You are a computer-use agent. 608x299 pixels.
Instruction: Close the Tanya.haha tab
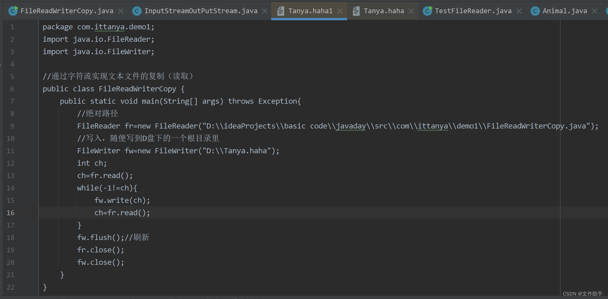pos(411,11)
